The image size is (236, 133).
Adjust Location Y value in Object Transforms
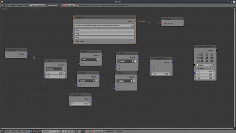[x=205, y=75]
